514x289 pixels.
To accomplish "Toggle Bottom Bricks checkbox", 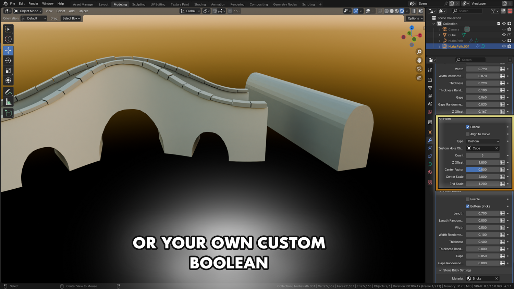I will coord(468,206).
